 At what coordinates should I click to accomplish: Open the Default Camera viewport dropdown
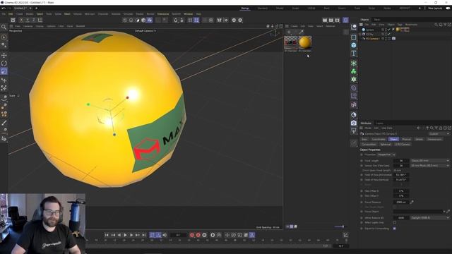[145, 31]
